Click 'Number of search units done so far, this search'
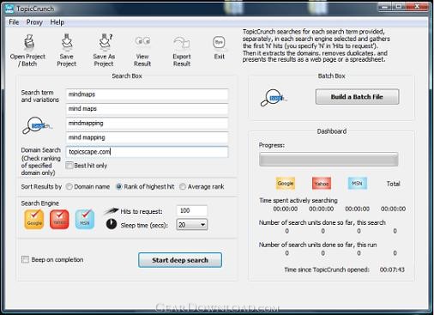 [322, 222]
